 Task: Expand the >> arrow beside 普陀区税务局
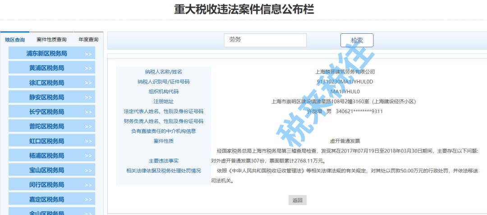88,127
